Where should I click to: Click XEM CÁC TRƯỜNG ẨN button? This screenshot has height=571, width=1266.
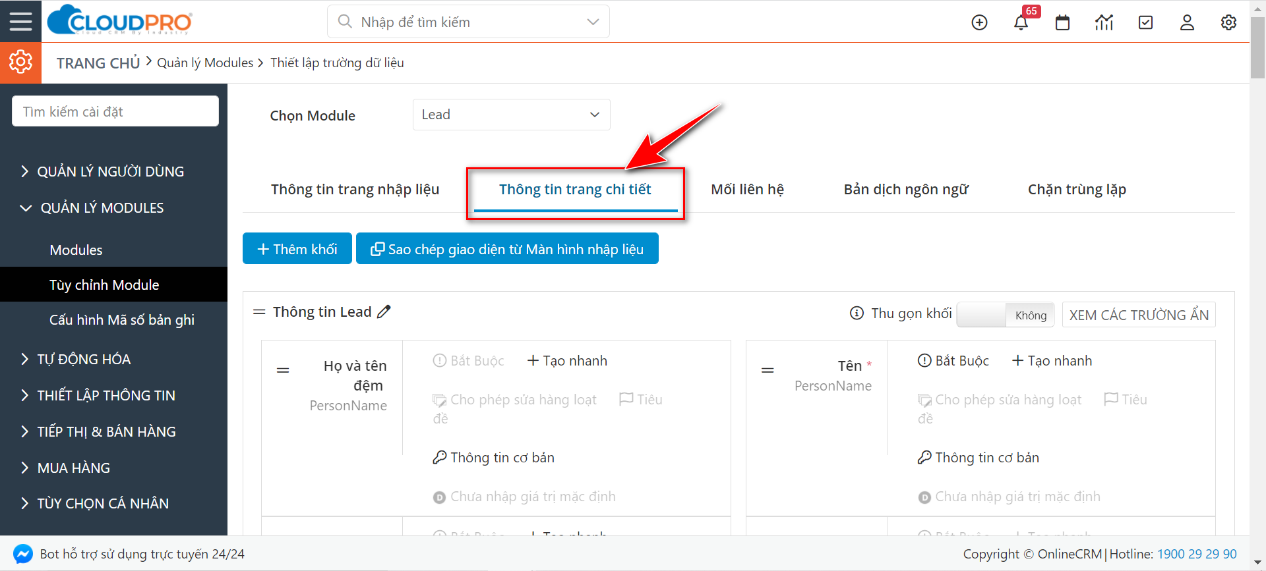[x=1139, y=315]
